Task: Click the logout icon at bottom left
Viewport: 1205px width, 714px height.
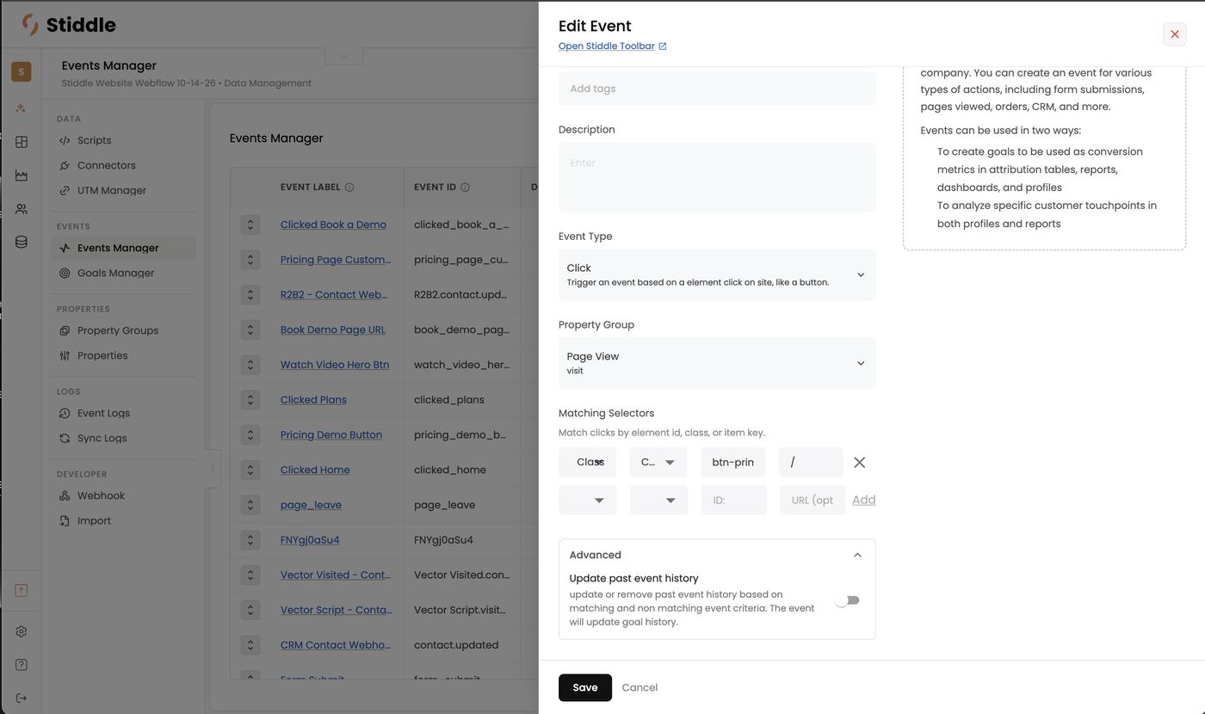Action: click(x=22, y=698)
